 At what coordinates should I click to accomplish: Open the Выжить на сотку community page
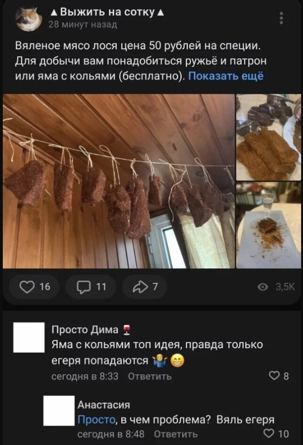pos(107,12)
